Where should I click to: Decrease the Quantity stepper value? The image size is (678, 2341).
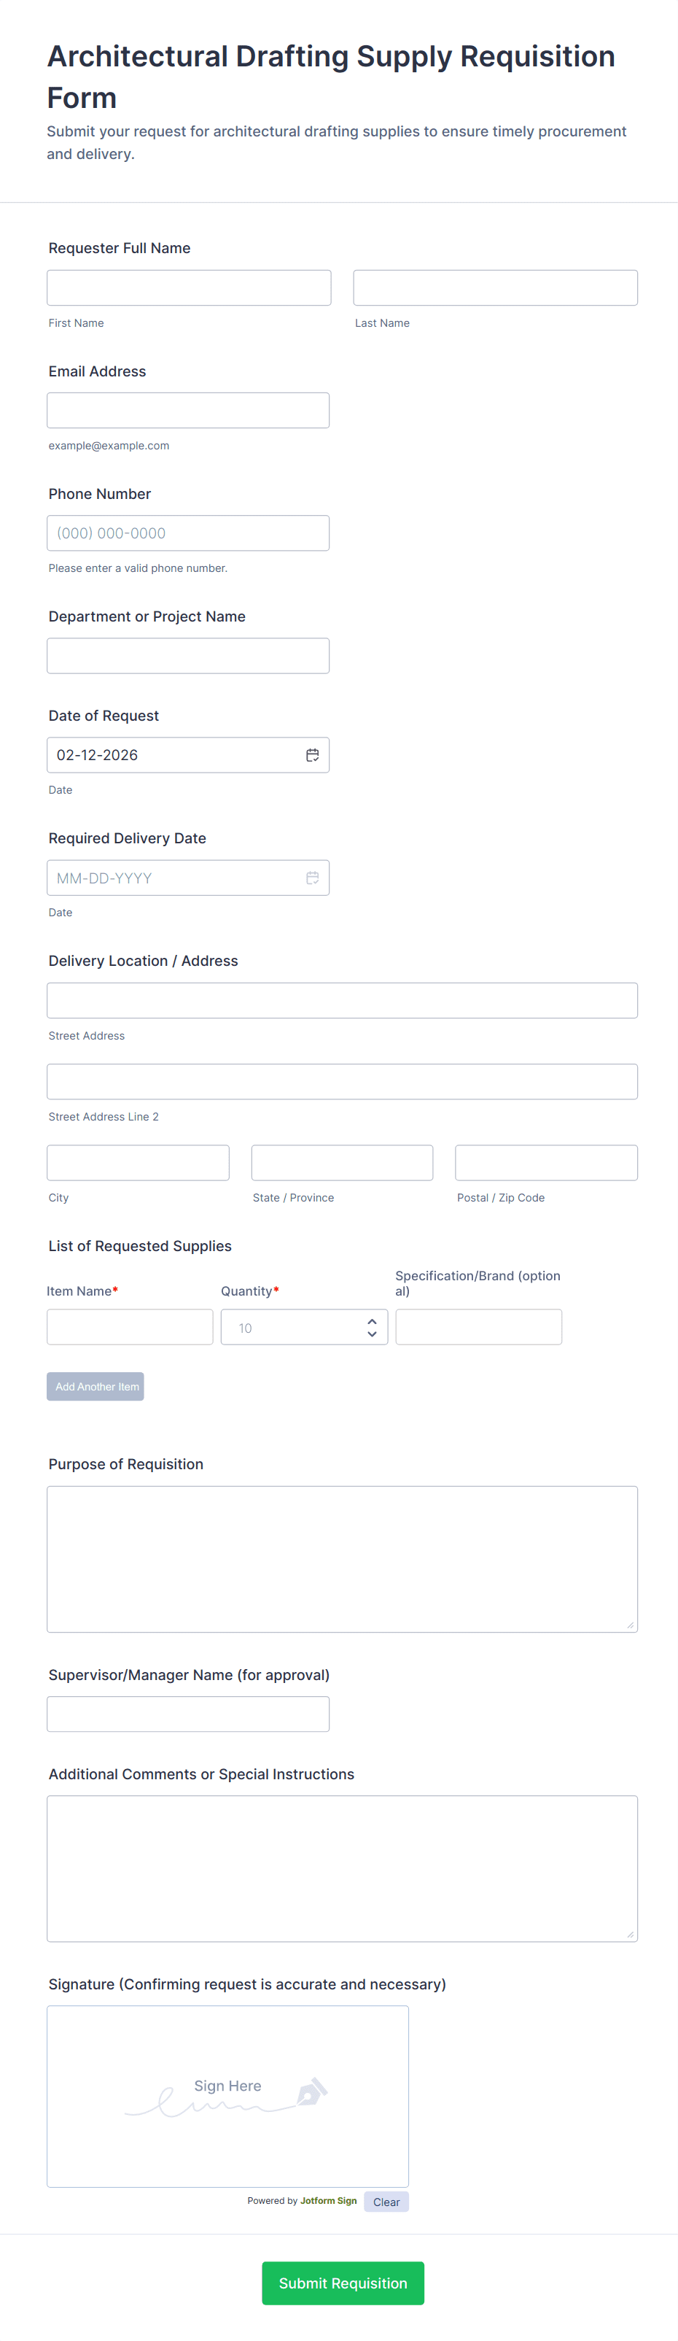(x=372, y=1334)
